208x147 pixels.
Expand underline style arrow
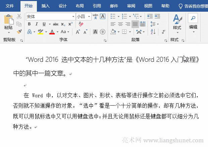[50, 24]
